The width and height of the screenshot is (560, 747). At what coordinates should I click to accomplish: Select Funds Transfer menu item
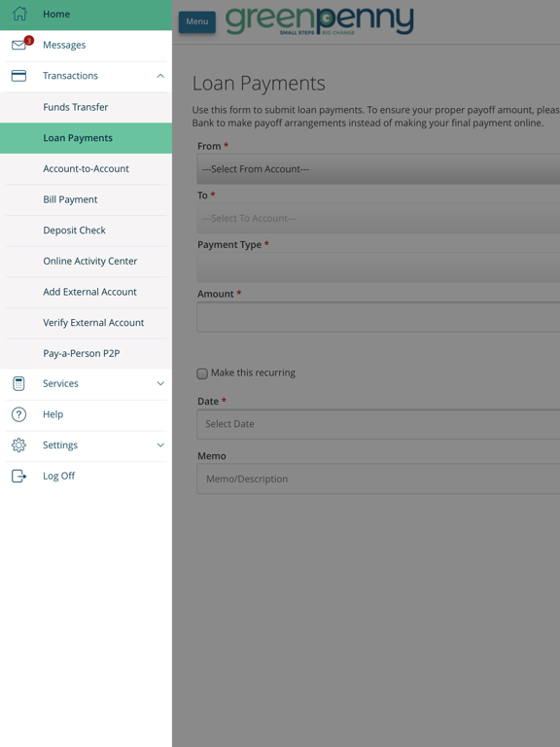point(86,107)
